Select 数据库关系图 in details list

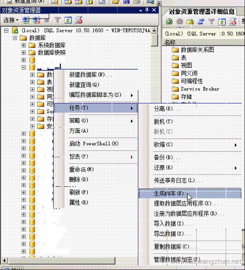click(197, 50)
